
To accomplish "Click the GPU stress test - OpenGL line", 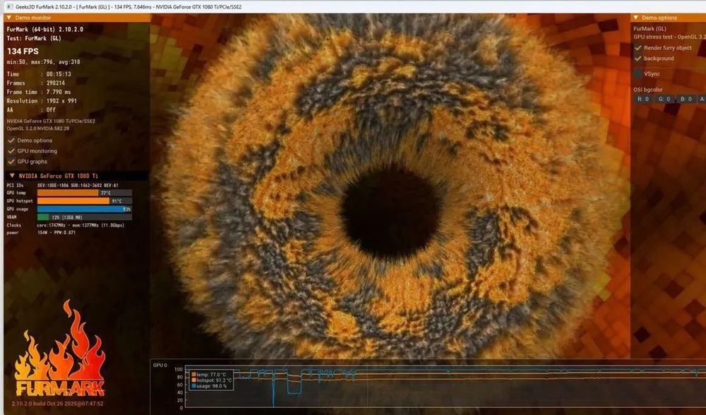I will coord(669,37).
